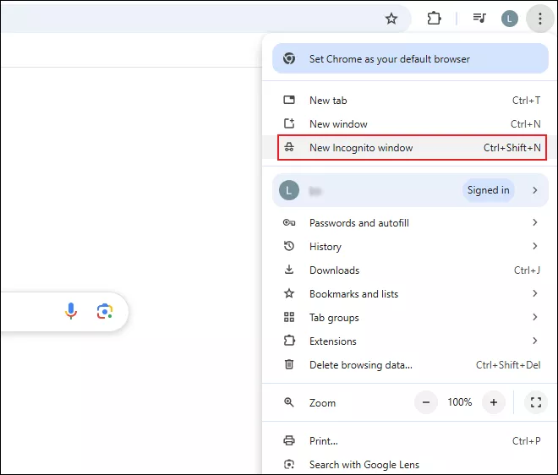Click the Downloads arrow icon
Screen dimensions: 558x475
[289, 270]
